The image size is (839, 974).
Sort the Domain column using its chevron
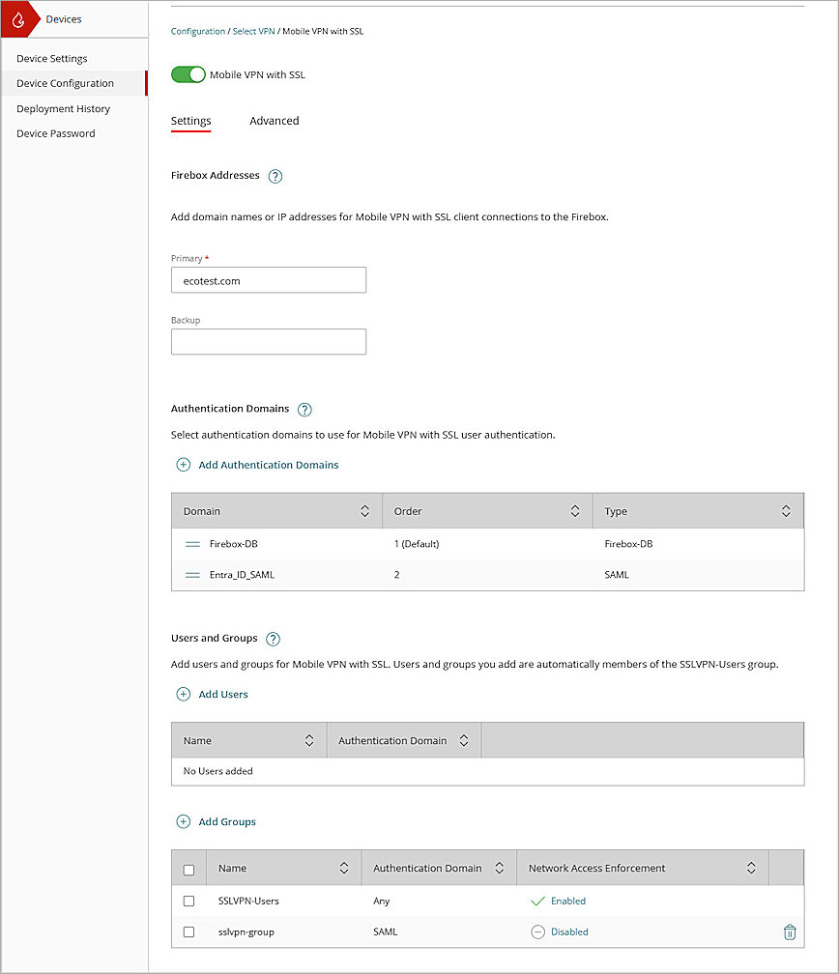point(364,510)
